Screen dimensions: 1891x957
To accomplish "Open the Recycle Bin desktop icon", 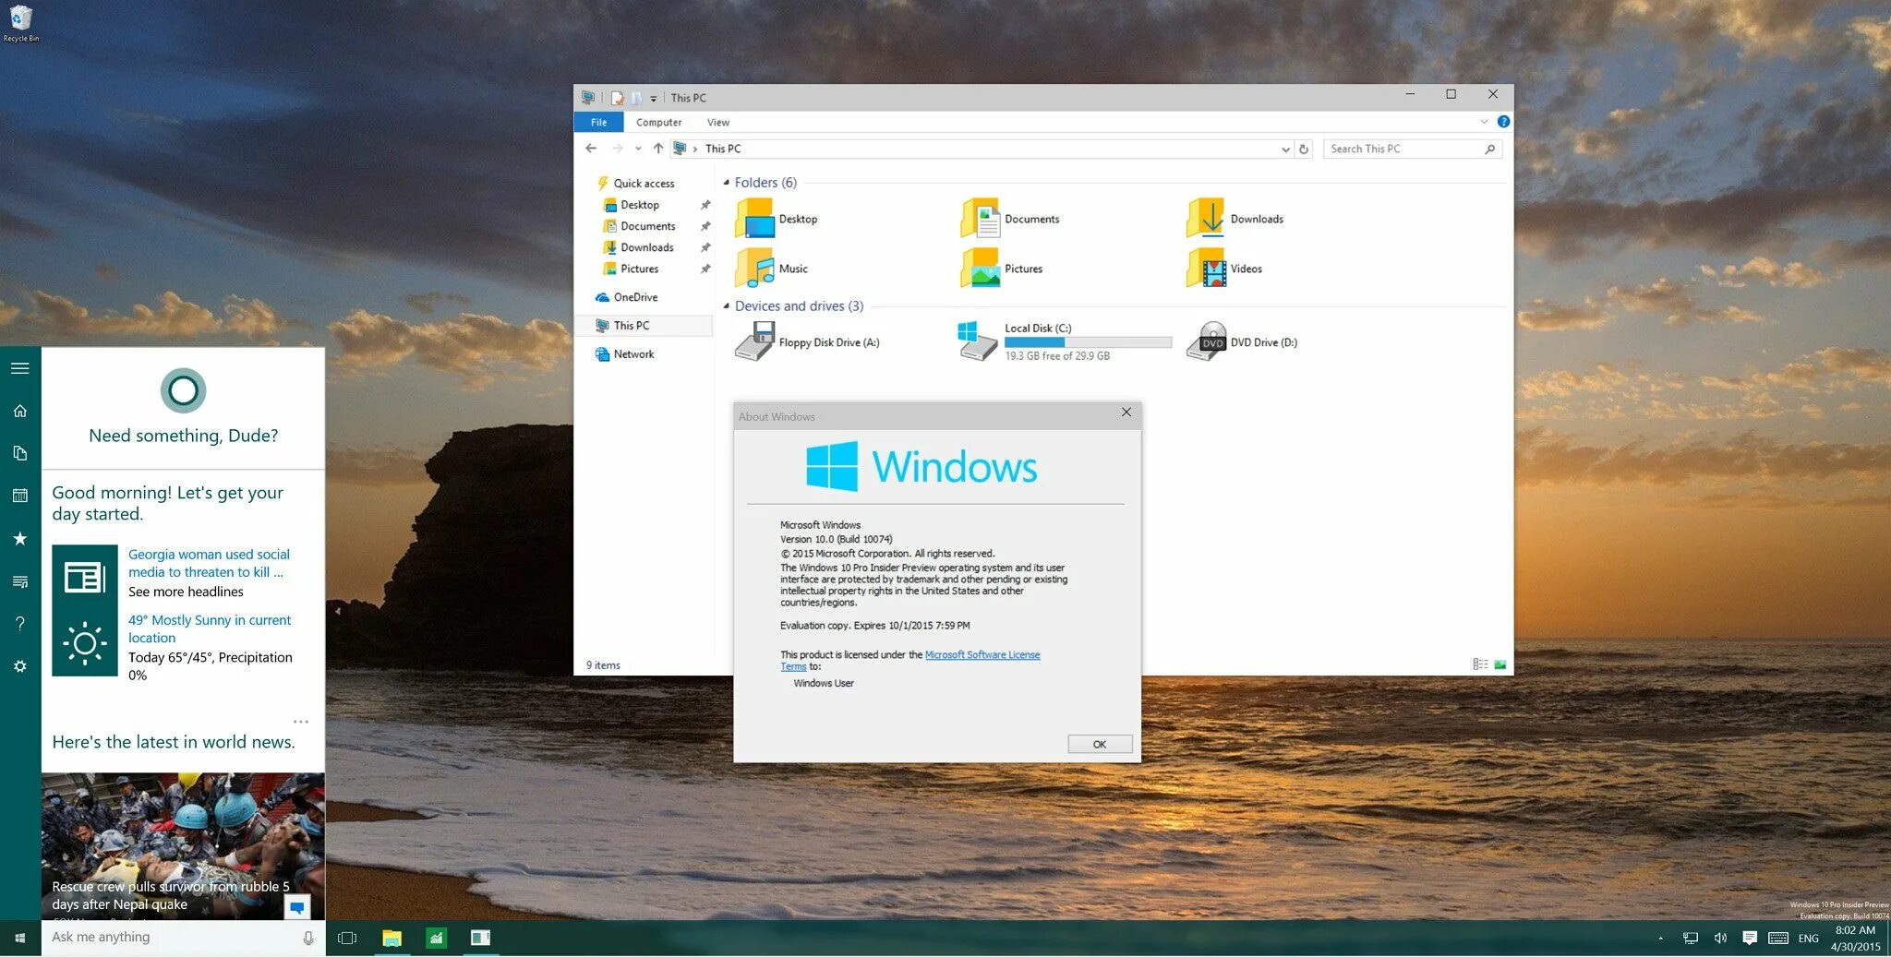I will (x=20, y=23).
